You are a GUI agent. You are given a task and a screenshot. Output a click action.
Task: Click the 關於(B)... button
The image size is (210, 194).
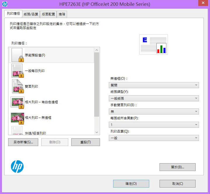click(x=178, y=167)
